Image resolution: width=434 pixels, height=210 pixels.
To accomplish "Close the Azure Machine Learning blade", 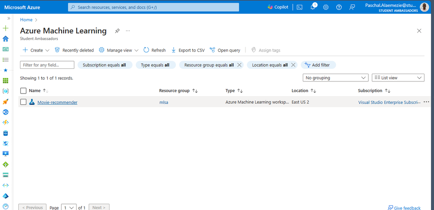I will point(419,31).
